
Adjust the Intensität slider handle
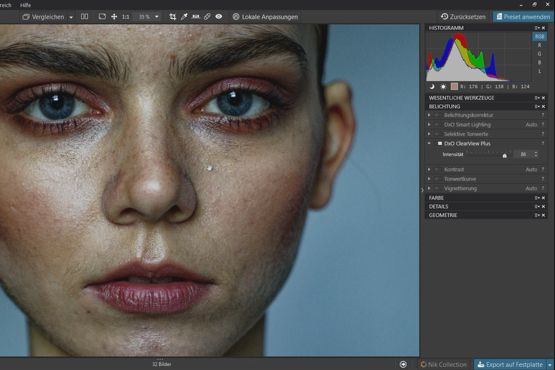505,156
